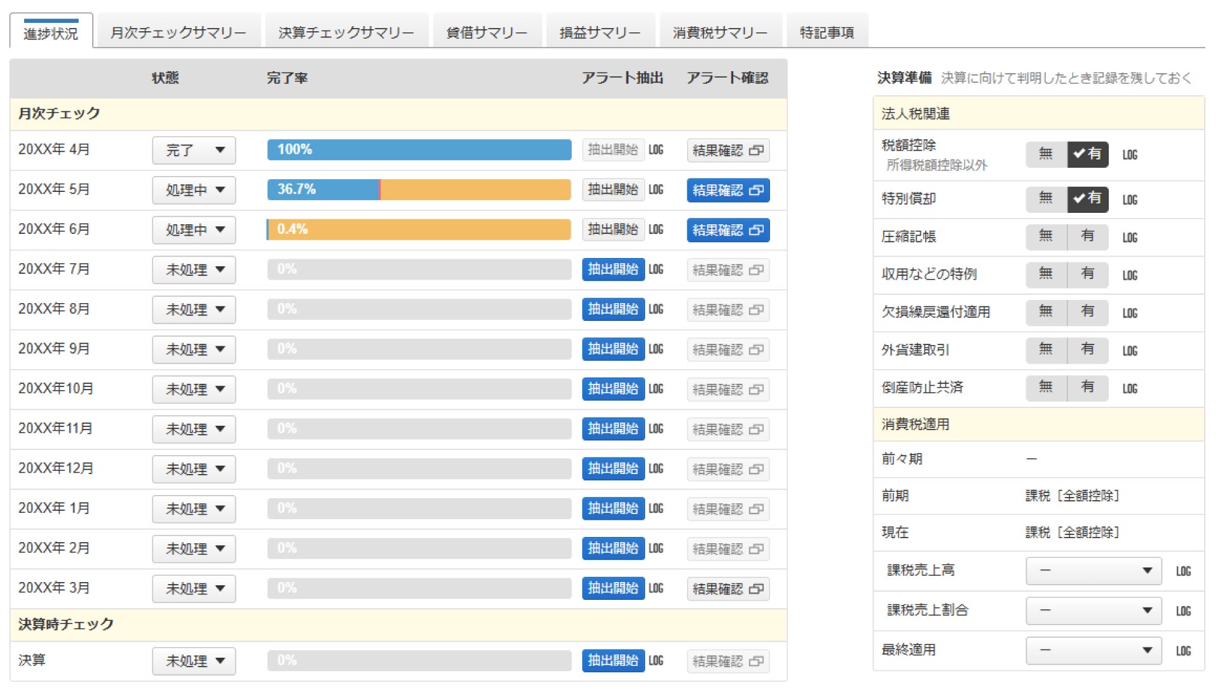The image size is (1220, 699).
Task: Switch to 月次チェックサマリー tab
Action: click(x=178, y=32)
